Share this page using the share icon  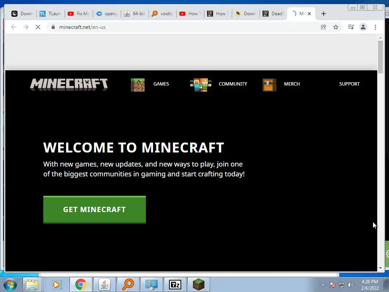pos(324,27)
